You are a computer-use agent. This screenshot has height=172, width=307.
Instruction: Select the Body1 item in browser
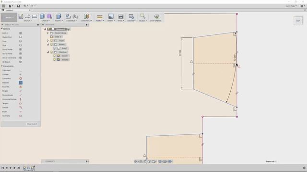64,48
